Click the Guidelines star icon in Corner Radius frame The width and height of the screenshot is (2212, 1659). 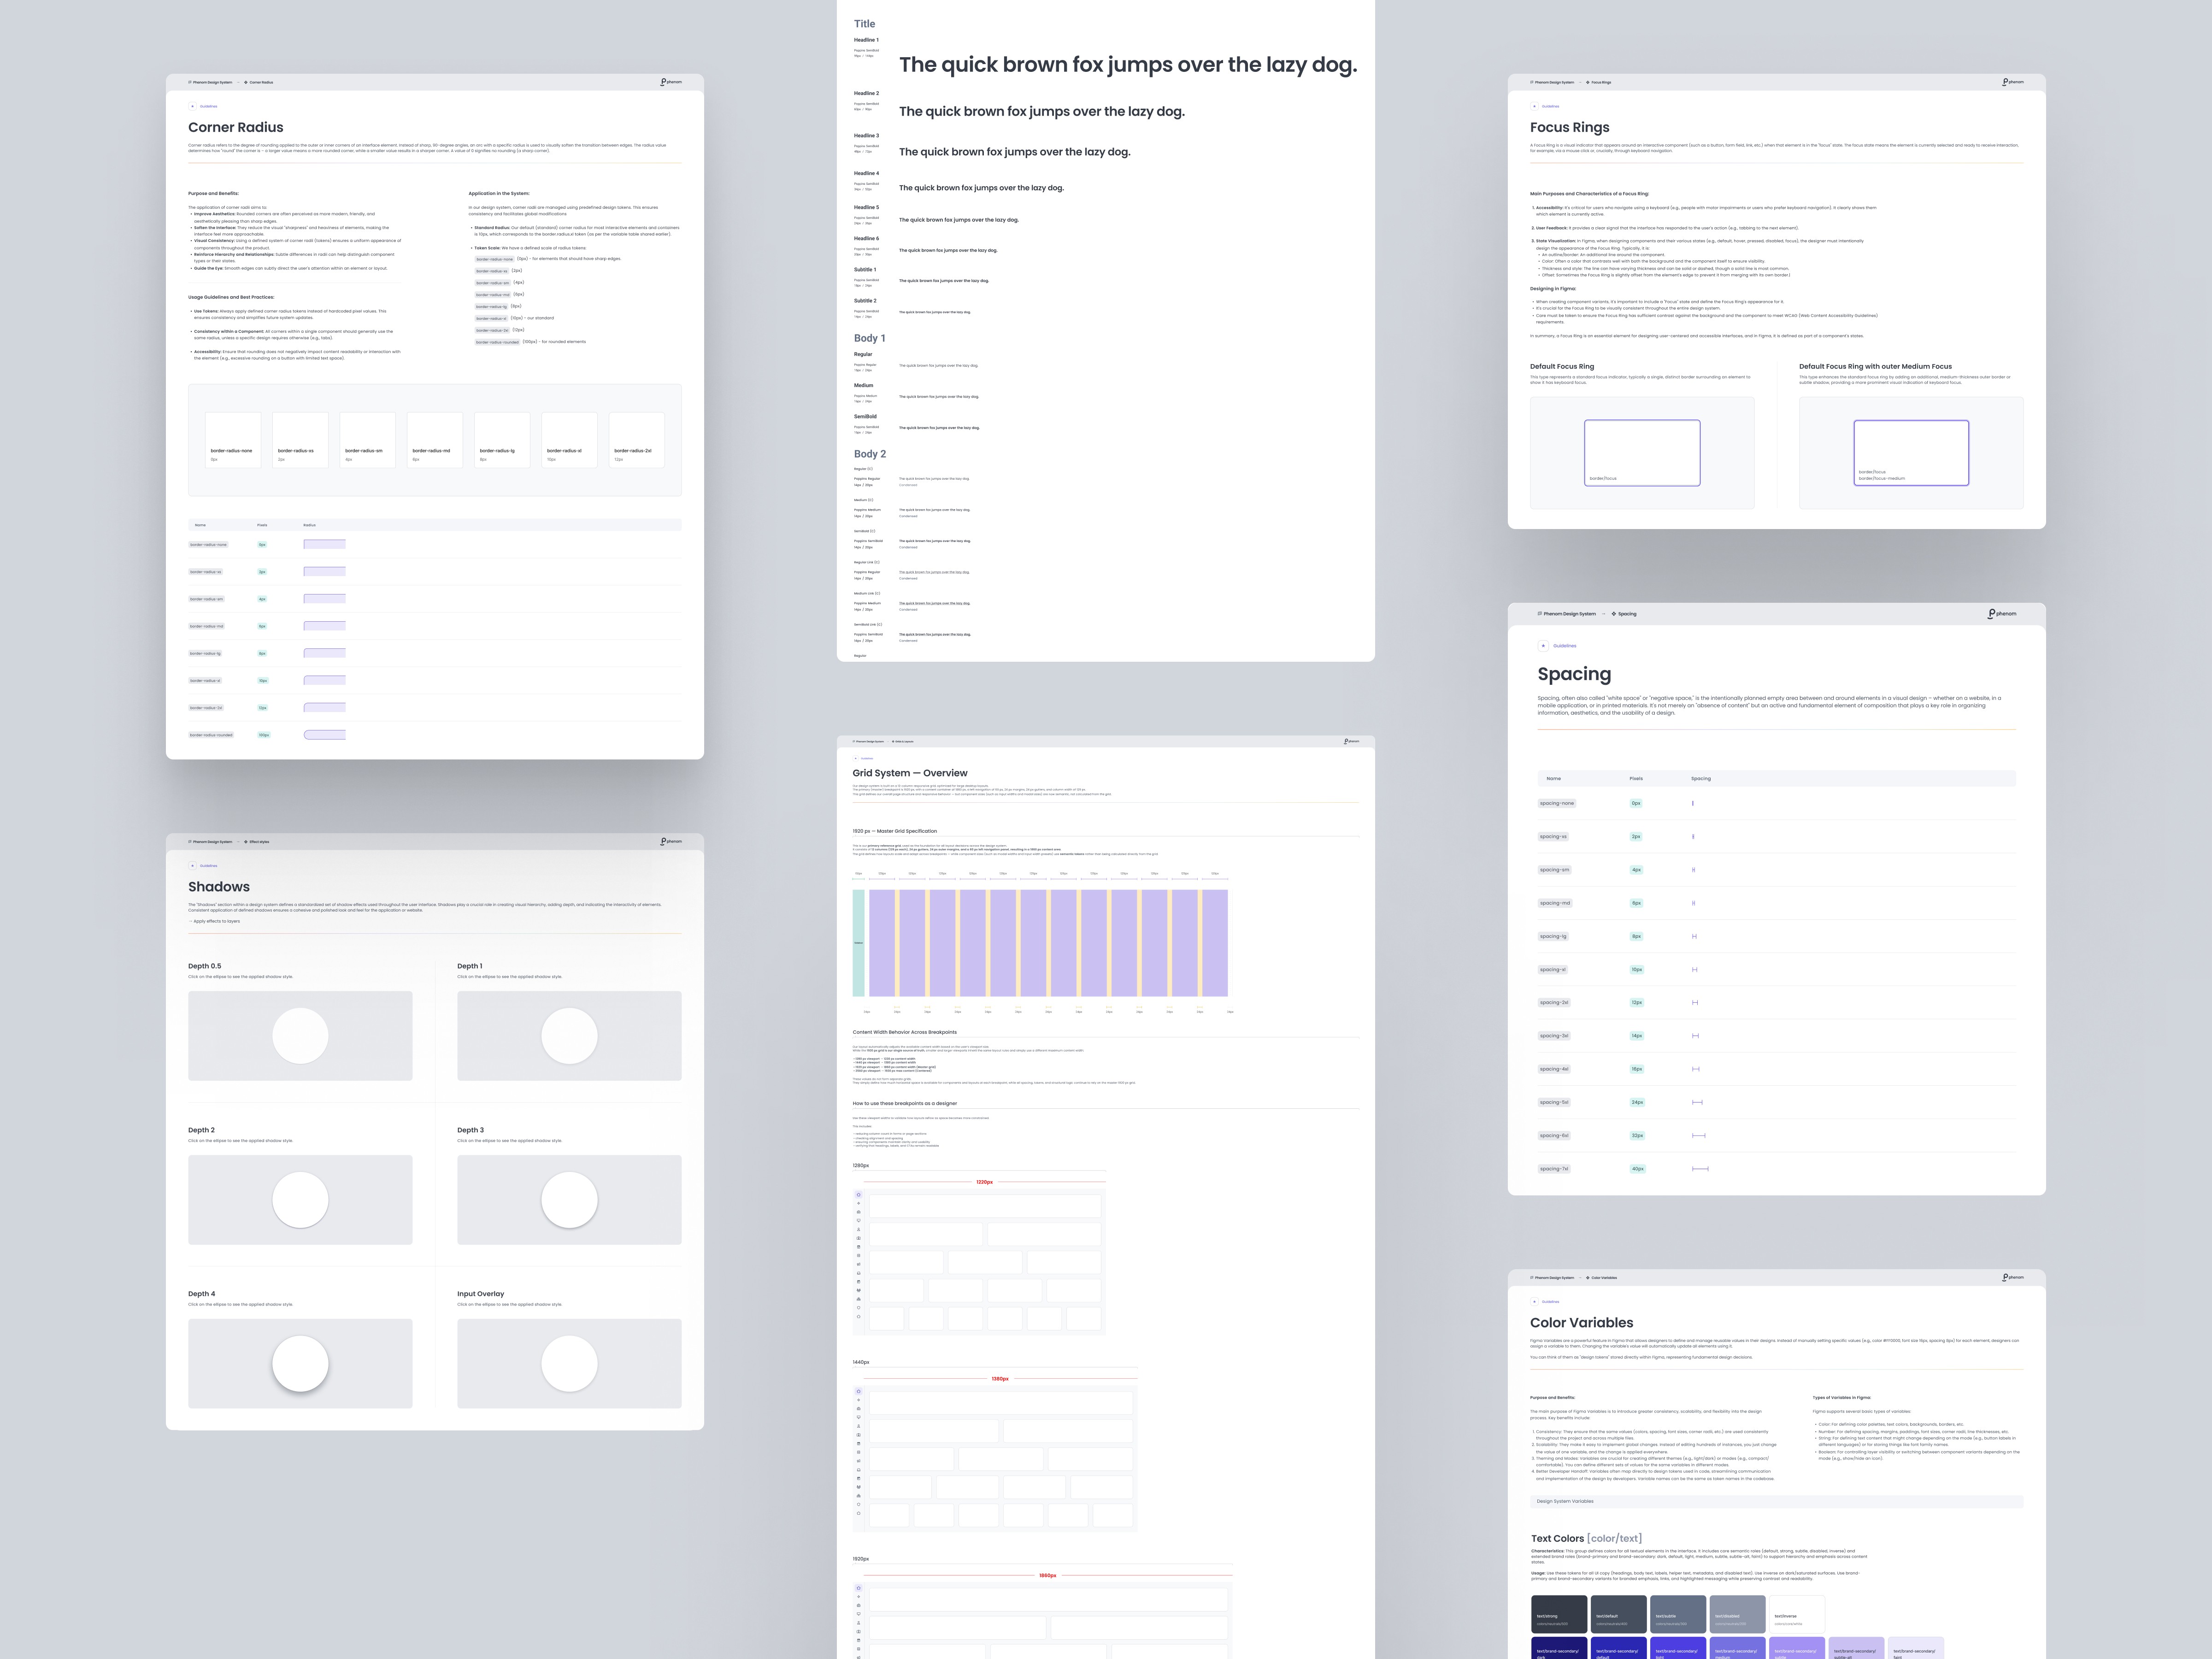tap(192, 106)
